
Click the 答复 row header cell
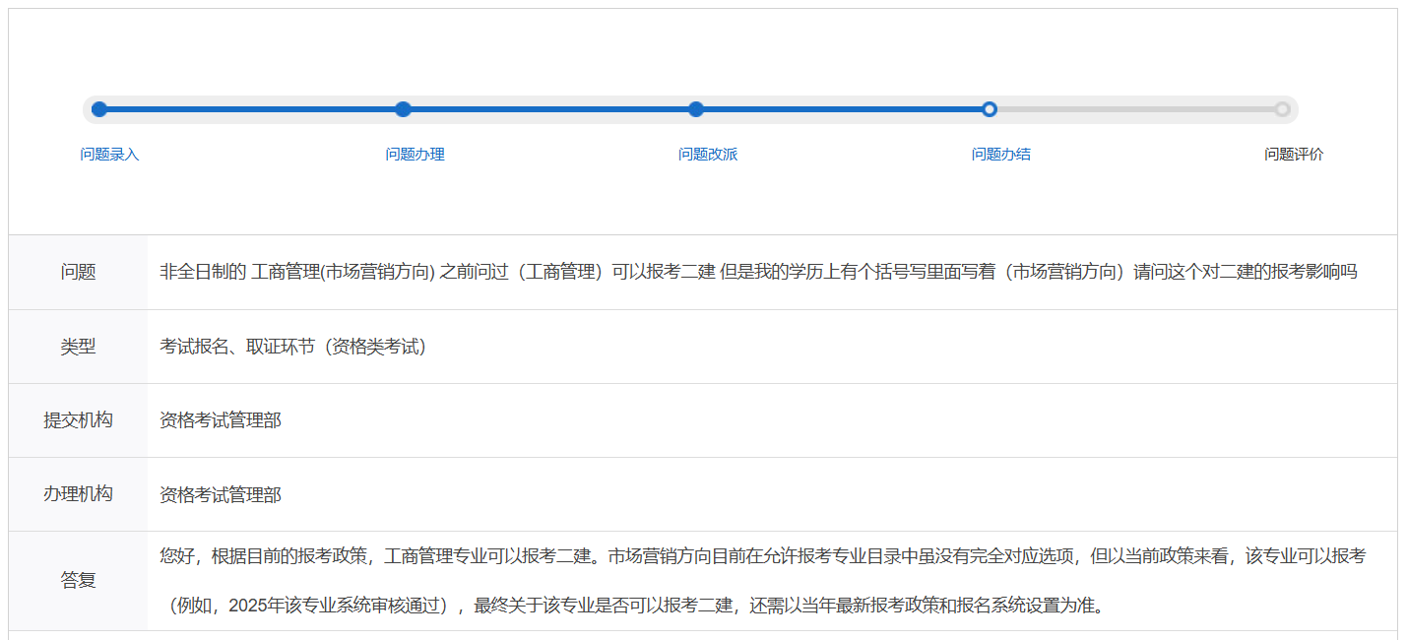pyautogui.click(x=78, y=581)
